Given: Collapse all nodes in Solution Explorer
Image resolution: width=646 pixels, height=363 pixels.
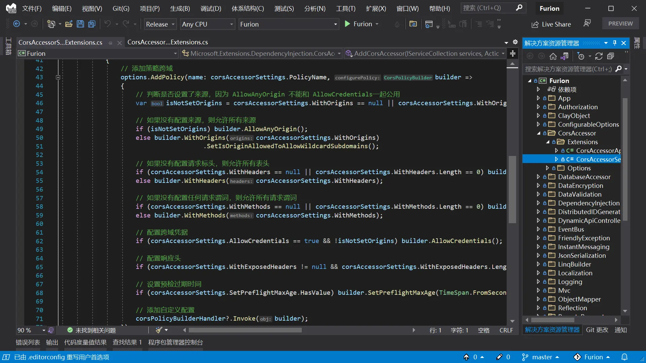Looking at the screenshot, I should (x=610, y=56).
